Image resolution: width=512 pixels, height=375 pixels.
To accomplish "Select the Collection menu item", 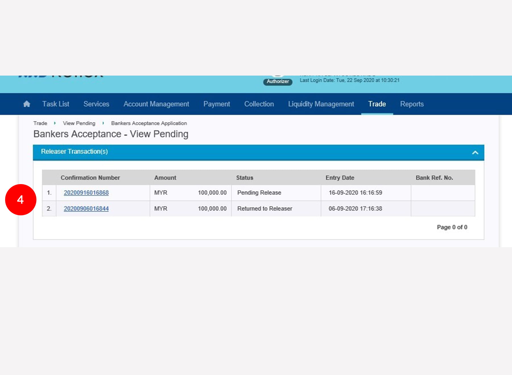I will tap(259, 104).
